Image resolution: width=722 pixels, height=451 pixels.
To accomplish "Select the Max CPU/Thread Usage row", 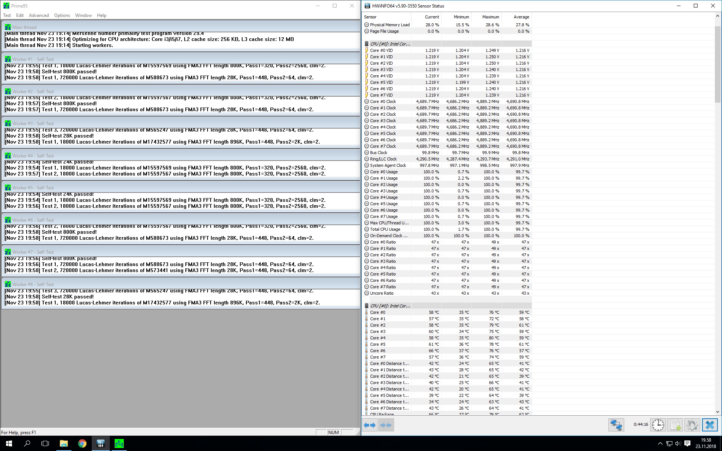I will 447,223.
